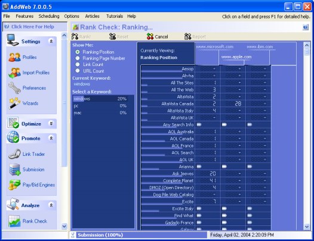Image resolution: width=314 pixels, height=241 pixels.
Task: Click the sidebar scroll down arrow
Action: point(64,226)
